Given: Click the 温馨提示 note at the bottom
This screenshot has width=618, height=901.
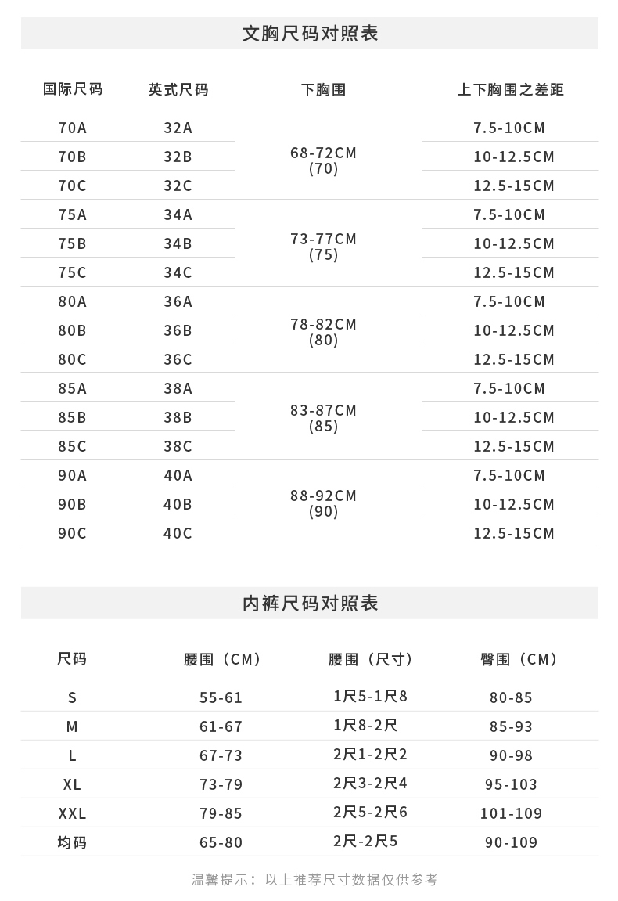Looking at the screenshot, I should coord(314,880).
